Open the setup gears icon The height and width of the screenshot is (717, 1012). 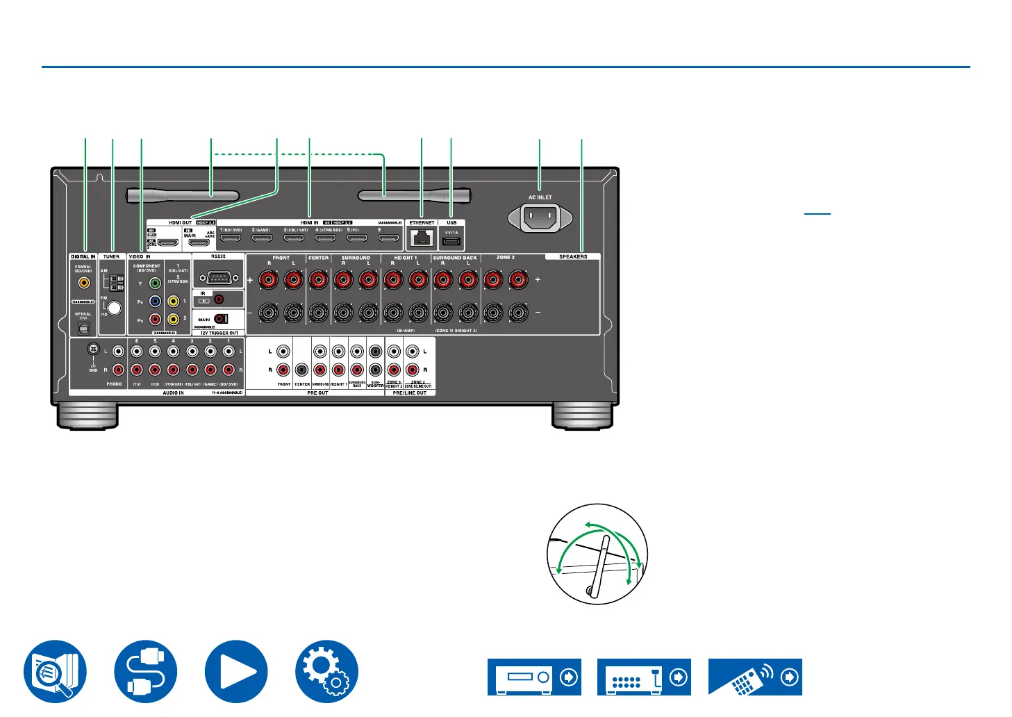click(x=326, y=672)
